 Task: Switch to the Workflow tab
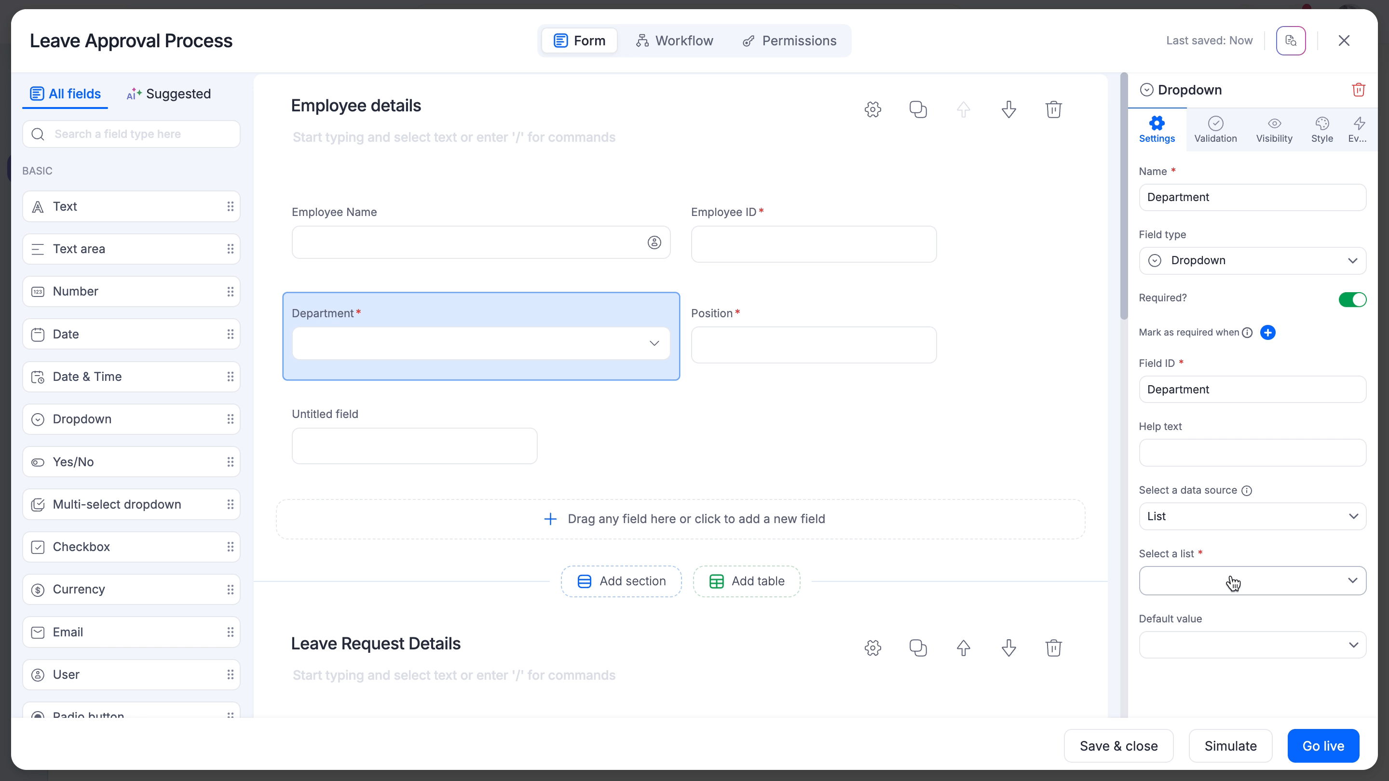pyautogui.click(x=674, y=41)
